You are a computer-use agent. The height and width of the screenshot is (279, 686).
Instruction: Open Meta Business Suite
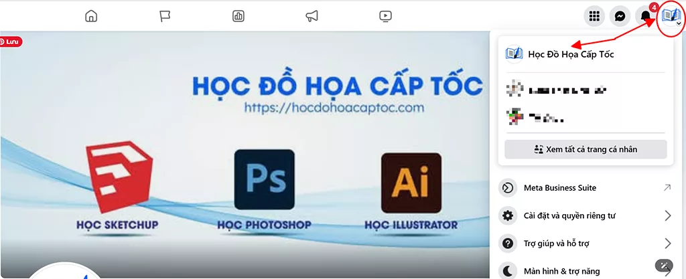pos(586,188)
